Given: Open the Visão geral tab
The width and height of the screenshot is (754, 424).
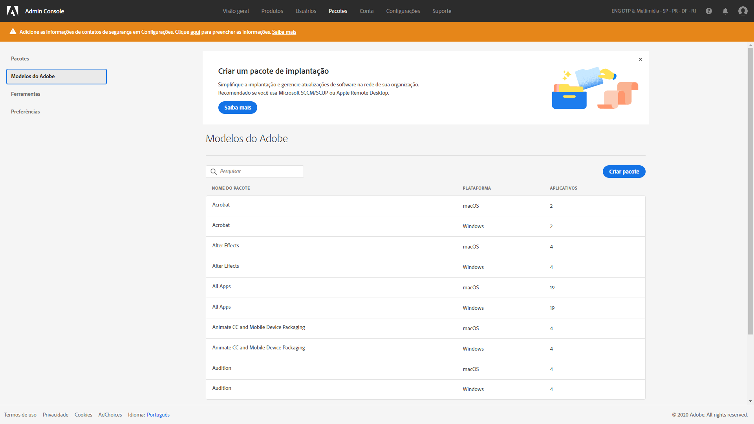Looking at the screenshot, I should click(236, 11).
